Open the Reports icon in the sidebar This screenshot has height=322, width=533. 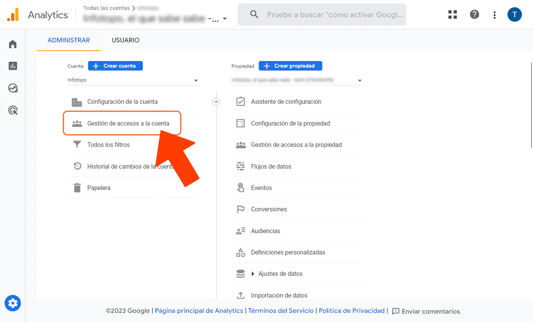(13, 66)
